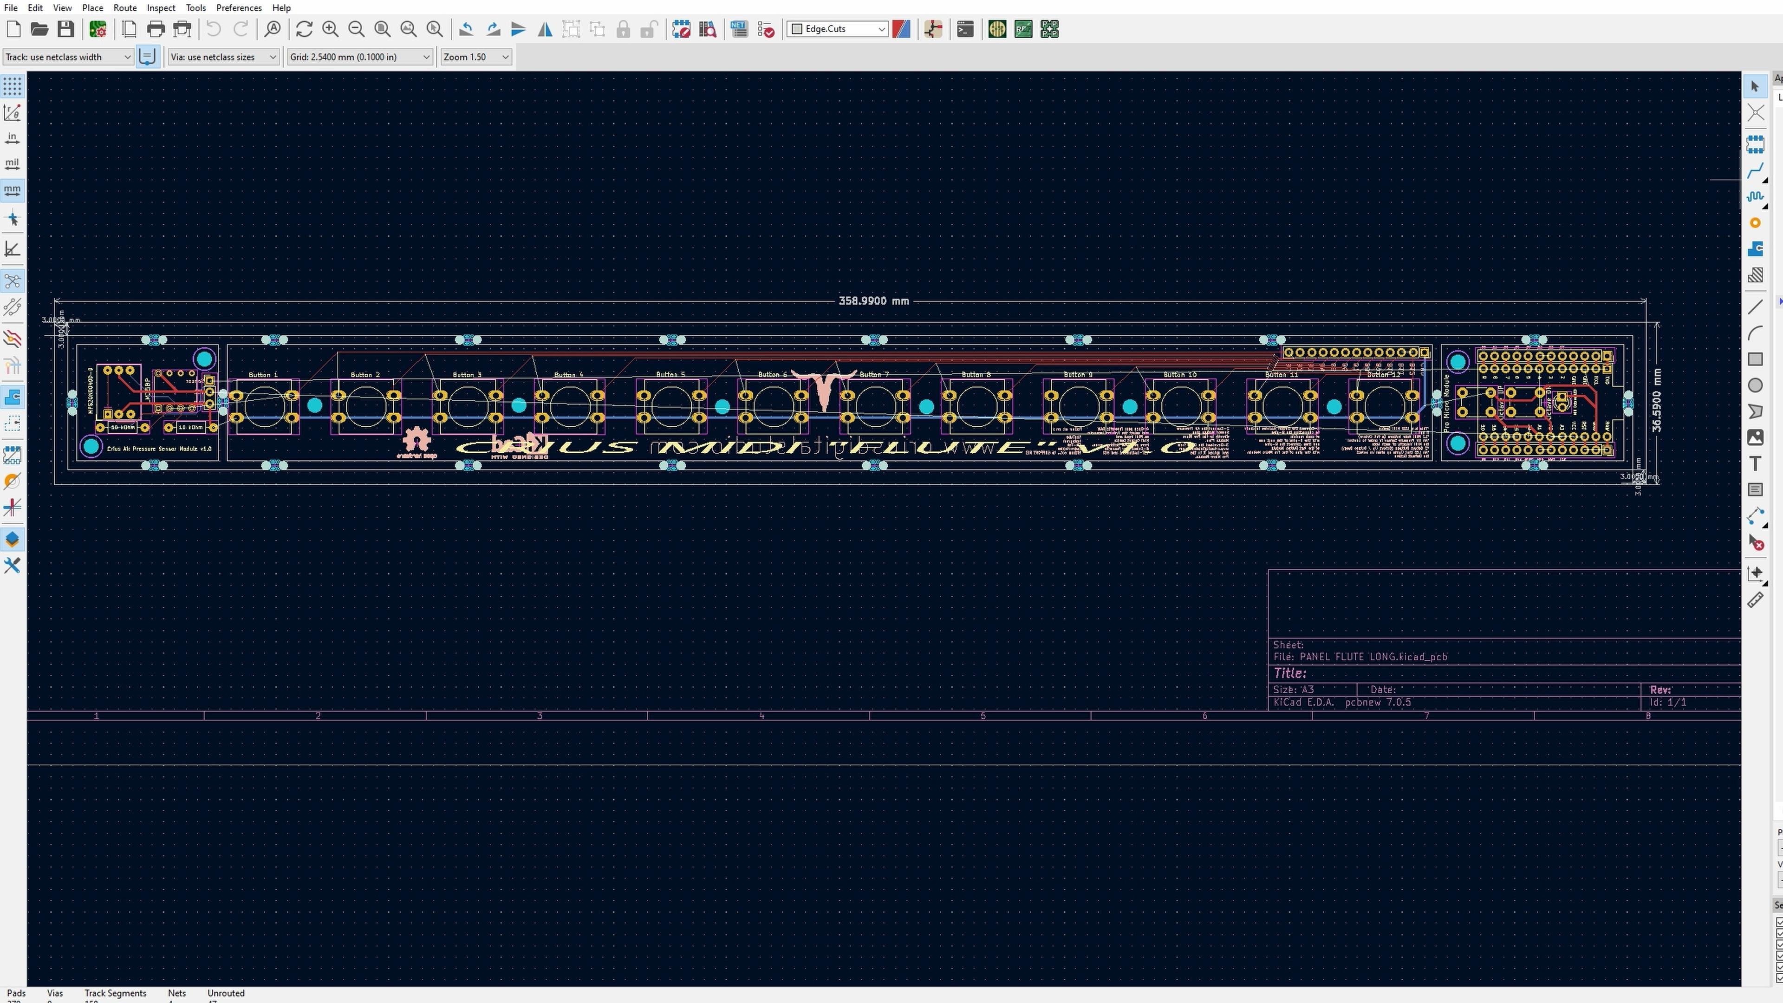Expand the Zoom 1.50 dropdown
Screen dimensions: 1783x1003
pos(505,57)
